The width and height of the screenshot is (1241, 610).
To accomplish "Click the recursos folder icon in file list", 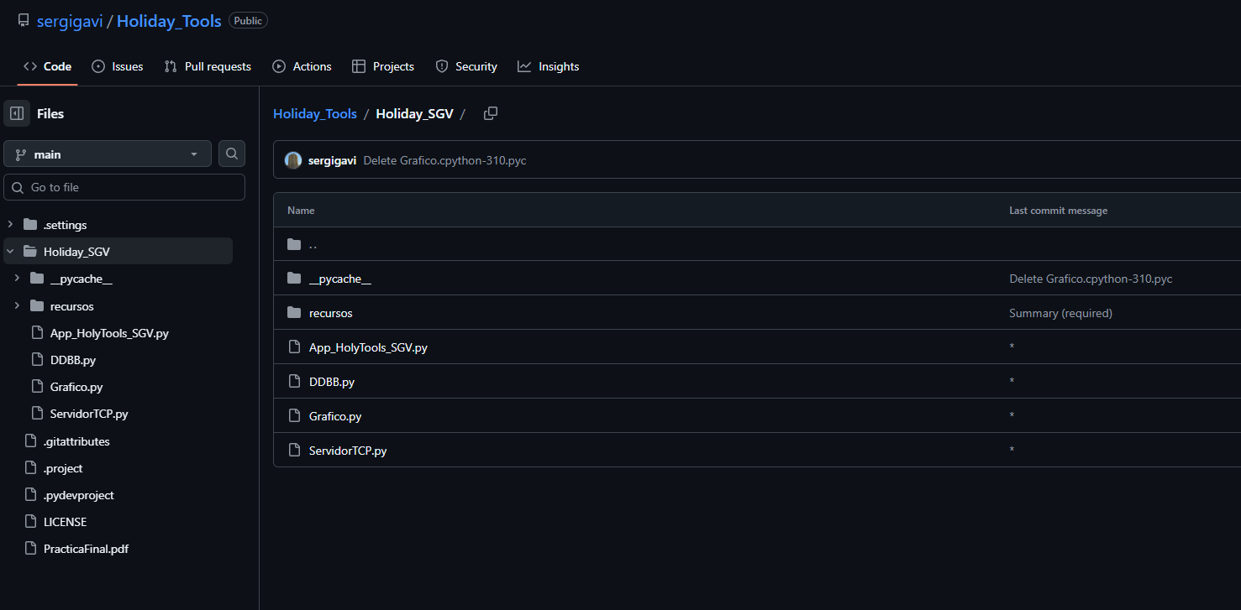I will pos(294,313).
